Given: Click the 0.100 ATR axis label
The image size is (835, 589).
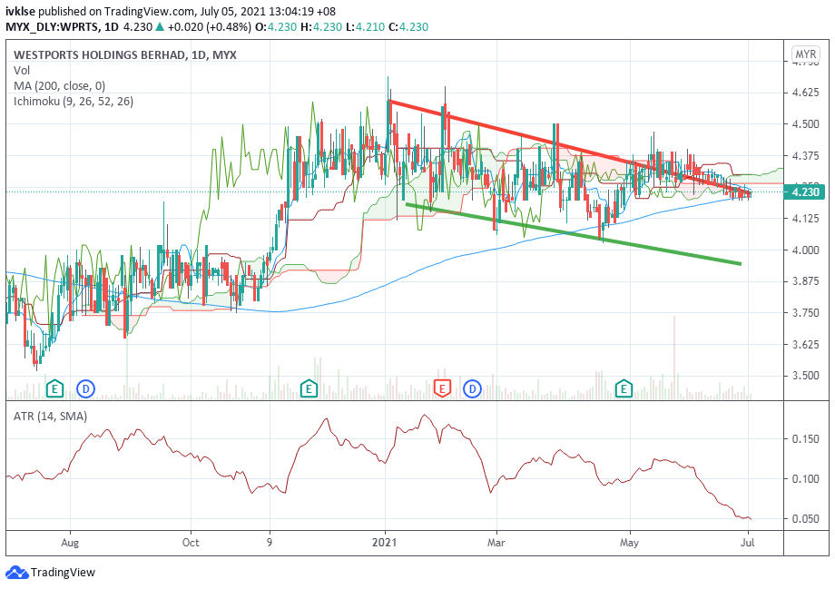Looking at the screenshot, I should coord(805,479).
